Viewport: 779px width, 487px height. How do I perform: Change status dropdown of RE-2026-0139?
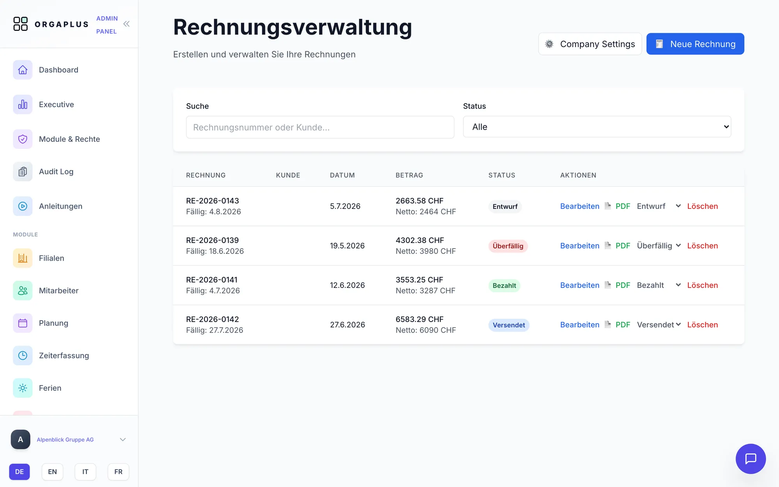(x=659, y=246)
